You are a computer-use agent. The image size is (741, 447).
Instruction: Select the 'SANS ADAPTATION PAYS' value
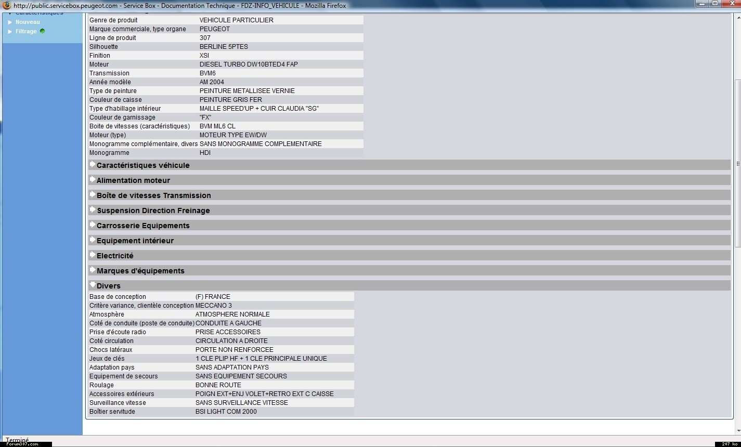coord(232,367)
